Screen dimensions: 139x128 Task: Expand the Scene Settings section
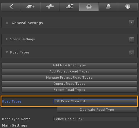[7, 39]
